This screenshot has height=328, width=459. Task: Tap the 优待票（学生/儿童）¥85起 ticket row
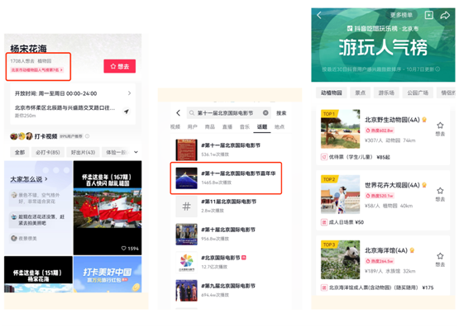tap(356, 157)
